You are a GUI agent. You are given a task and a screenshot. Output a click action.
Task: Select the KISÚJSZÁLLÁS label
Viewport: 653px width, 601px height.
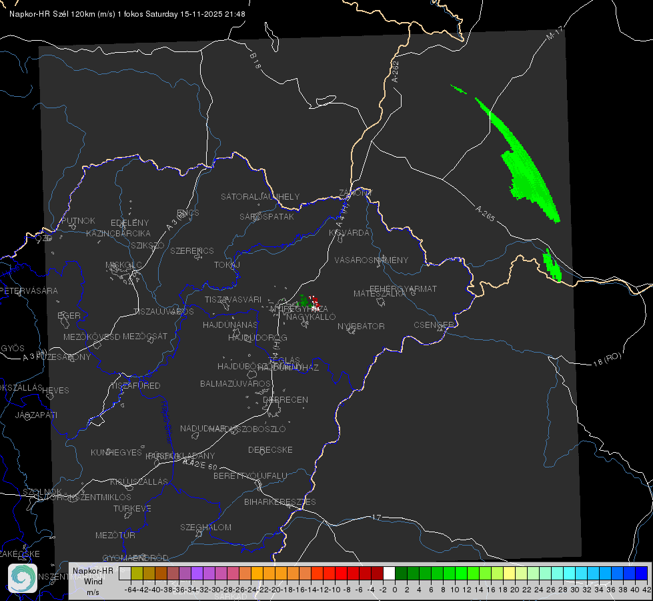(139, 481)
